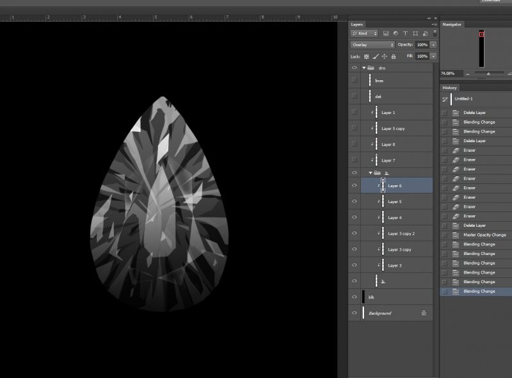Collapse the dro layer group

click(x=364, y=67)
